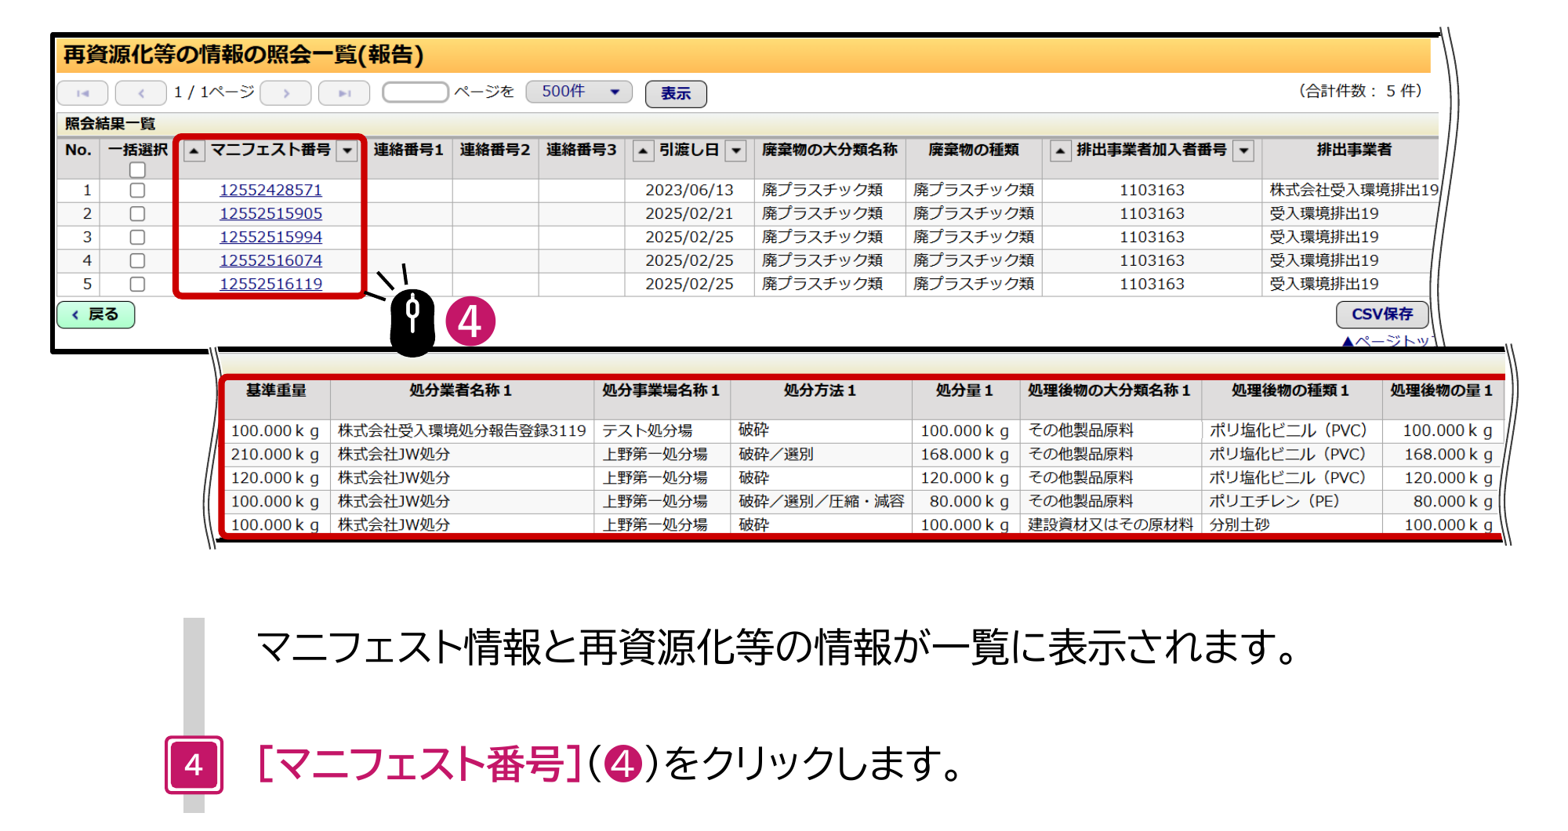Check the checkbox for row 5
Screen dimensions: 1568x831
tap(137, 284)
